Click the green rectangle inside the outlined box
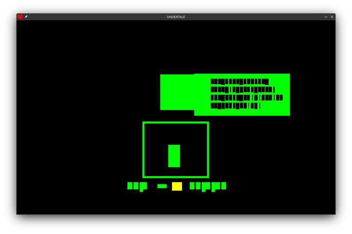Screen dimensions: 352x234 point(174,156)
